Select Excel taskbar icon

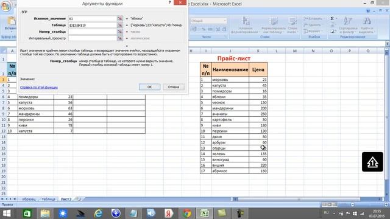coord(205,214)
